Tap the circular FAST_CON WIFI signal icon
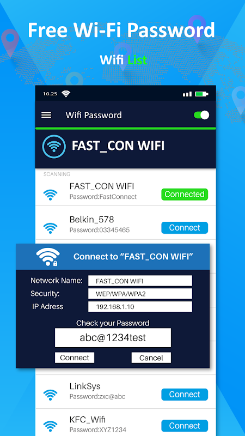The width and height of the screenshot is (245, 436). [x=54, y=147]
